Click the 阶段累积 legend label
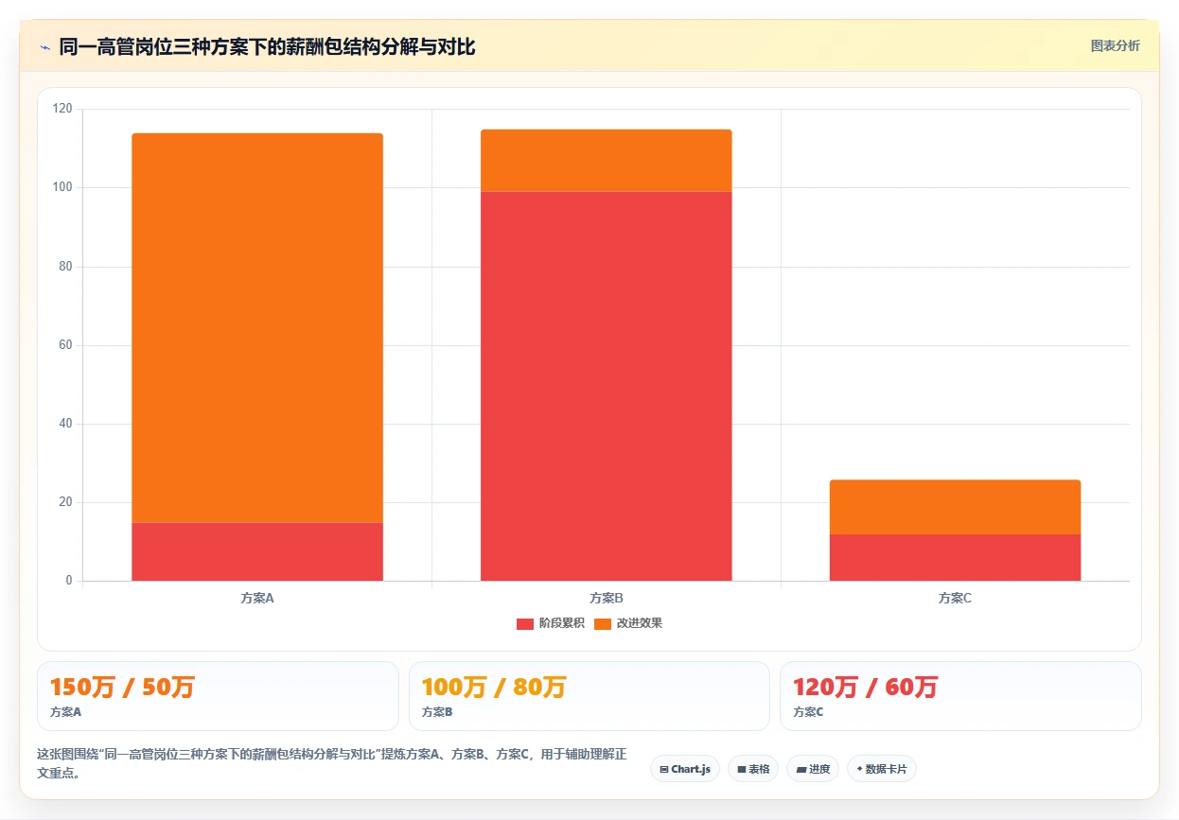Image resolution: width=1179 pixels, height=820 pixels. [x=562, y=623]
